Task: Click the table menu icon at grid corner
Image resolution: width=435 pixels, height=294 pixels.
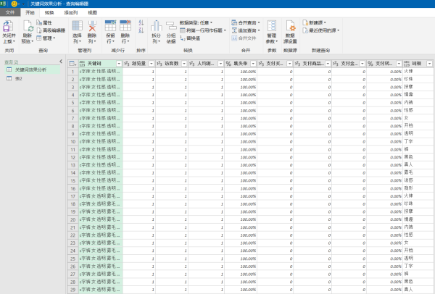Action: click(72, 64)
